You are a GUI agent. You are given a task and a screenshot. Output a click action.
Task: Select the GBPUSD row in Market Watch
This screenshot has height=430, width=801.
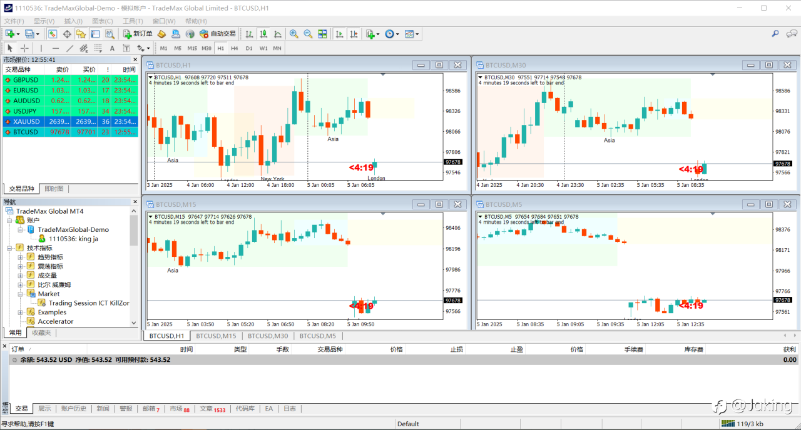click(71, 80)
